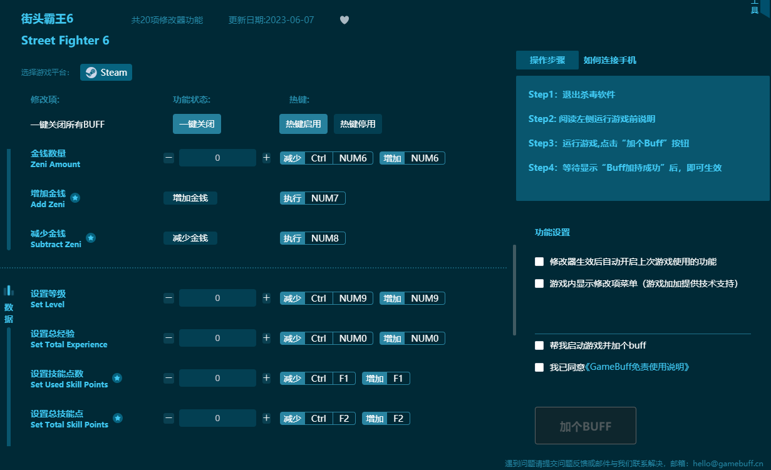This screenshot has height=470, width=771.
Task: Increase Set Total Skill Points value
Action: point(266,419)
